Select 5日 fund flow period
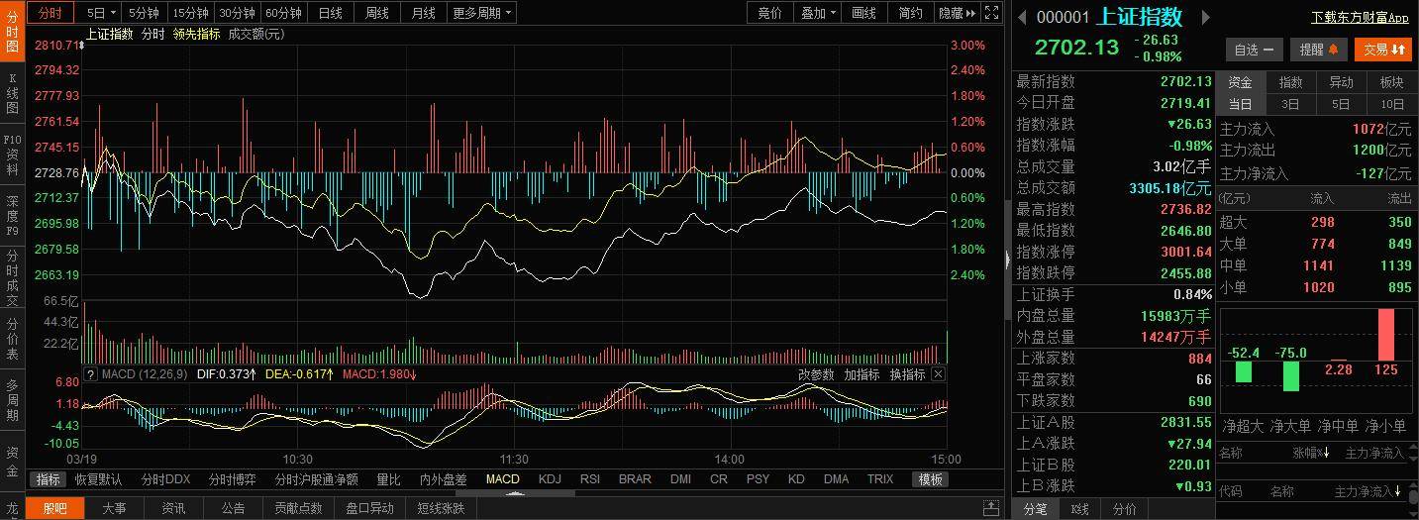The height and width of the screenshot is (520, 1419). click(x=1341, y=104)
